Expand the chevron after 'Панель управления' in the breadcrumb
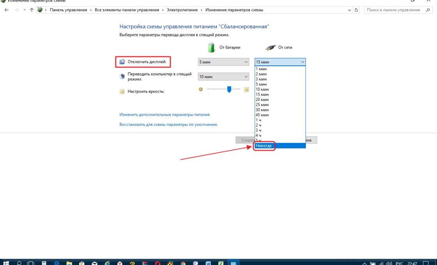The height and width of the screenshot is (265, 437). pos(91,10)
